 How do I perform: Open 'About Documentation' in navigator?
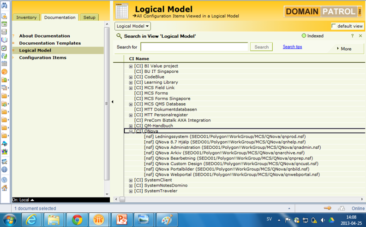(x=44, y=36)
